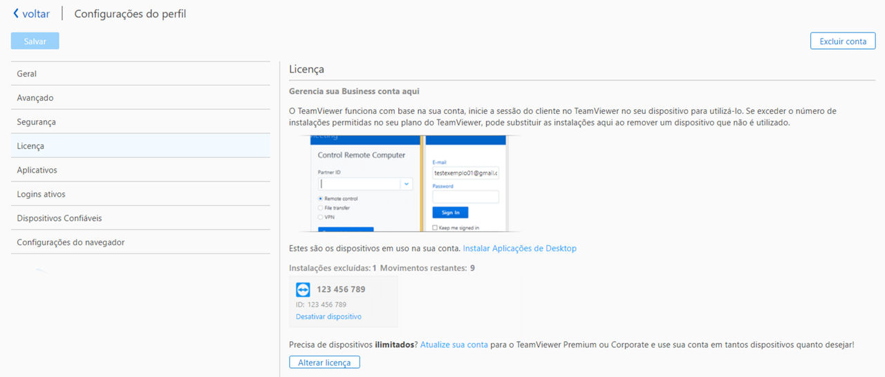Select the Remote control radio option
The image size is (885, 377).
pos(320,199)
